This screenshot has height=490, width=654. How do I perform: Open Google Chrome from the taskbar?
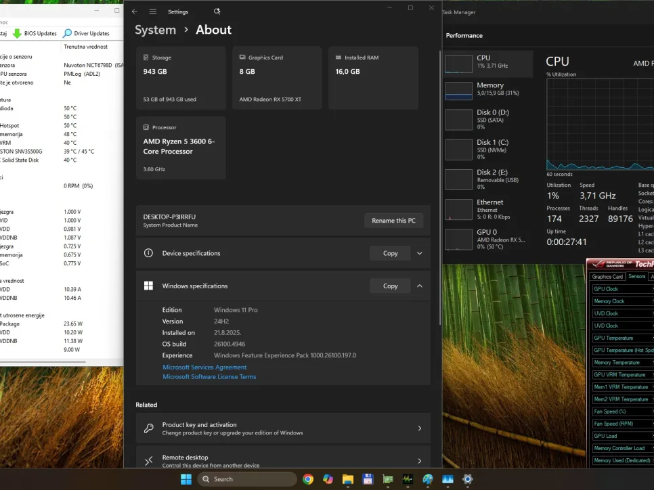[308, 479]
